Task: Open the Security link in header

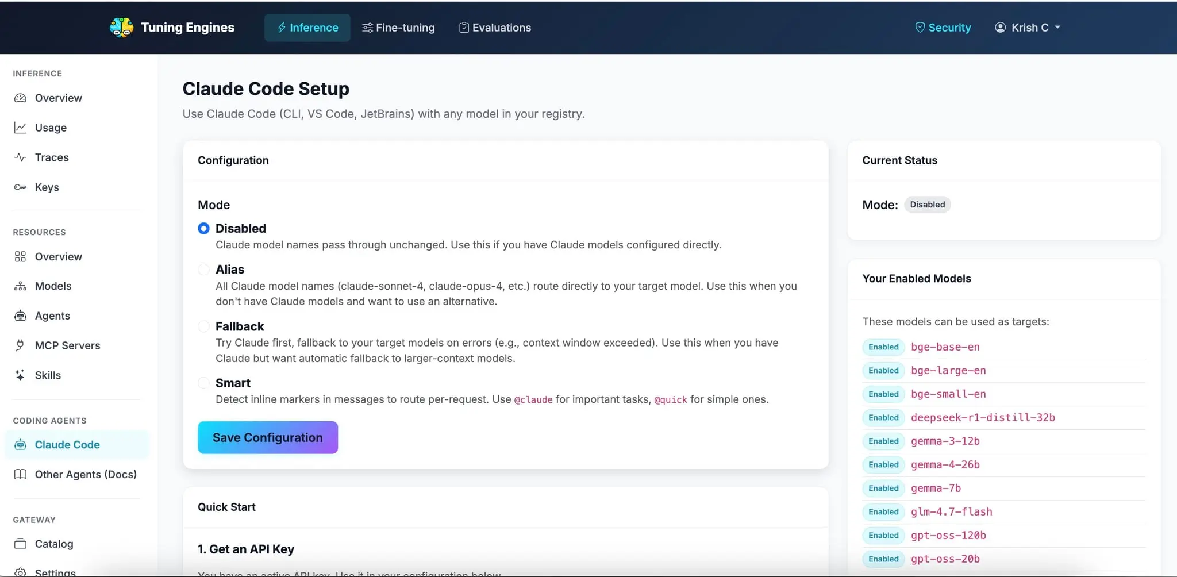Action: click(x=943, y=28)
